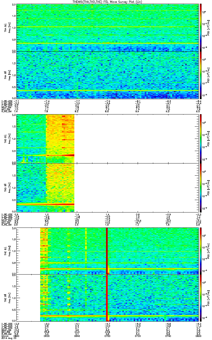Click the 0720 time tick label
Screen dimensions: 212x340
pos(138,336)
